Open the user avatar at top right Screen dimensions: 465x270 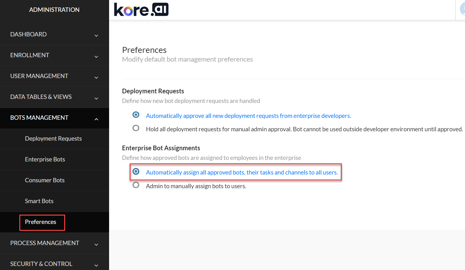click(x=463, y=9)
